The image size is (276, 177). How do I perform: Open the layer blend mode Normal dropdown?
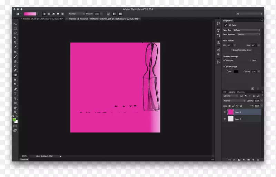[x=234, y=101]
